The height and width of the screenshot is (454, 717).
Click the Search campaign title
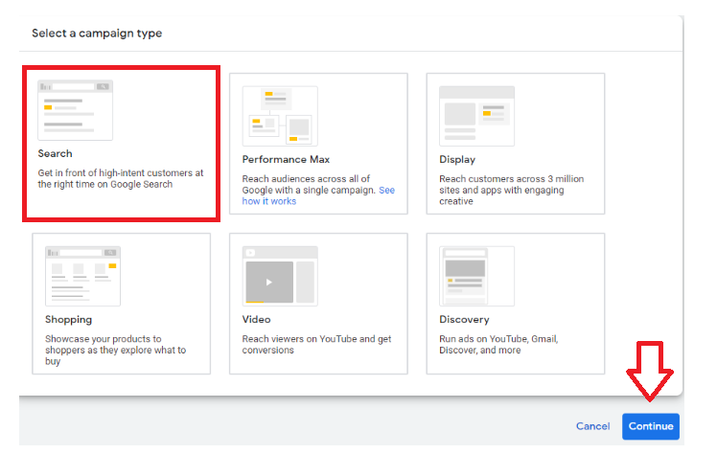[55, 153]
